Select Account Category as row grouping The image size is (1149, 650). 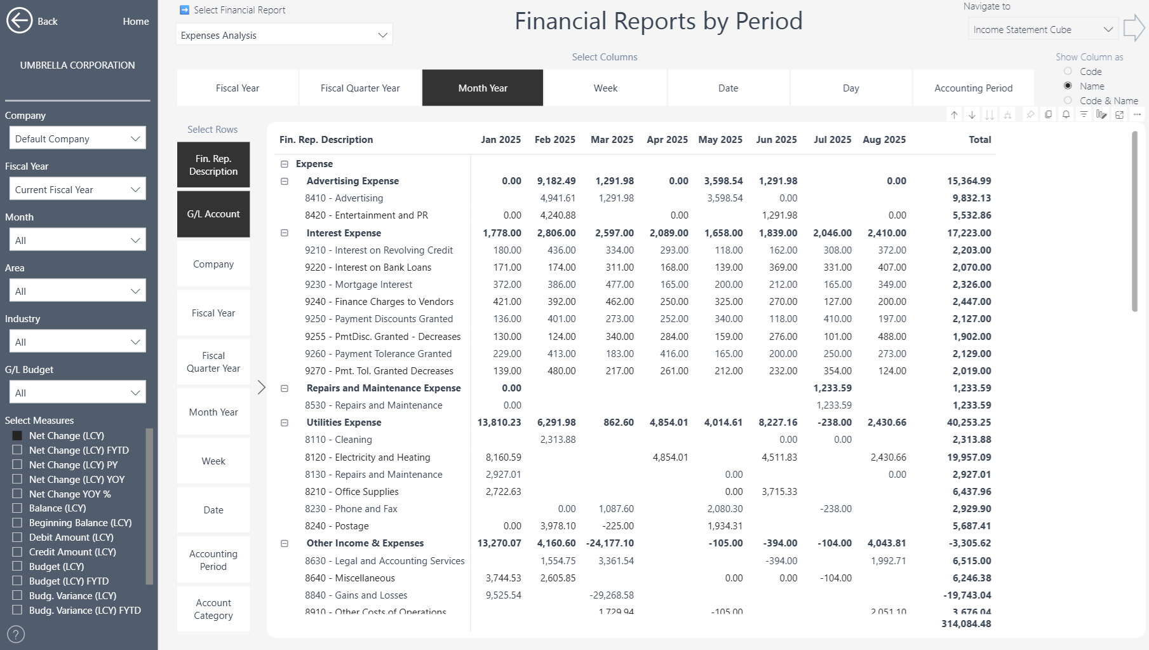(x=213, y=609)
